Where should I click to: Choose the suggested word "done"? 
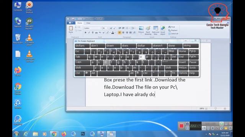point(175,46)
